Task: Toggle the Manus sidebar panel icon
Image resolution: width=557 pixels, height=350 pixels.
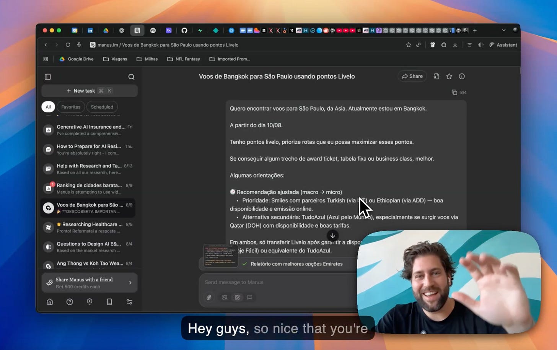Action: tap(48, 77)
